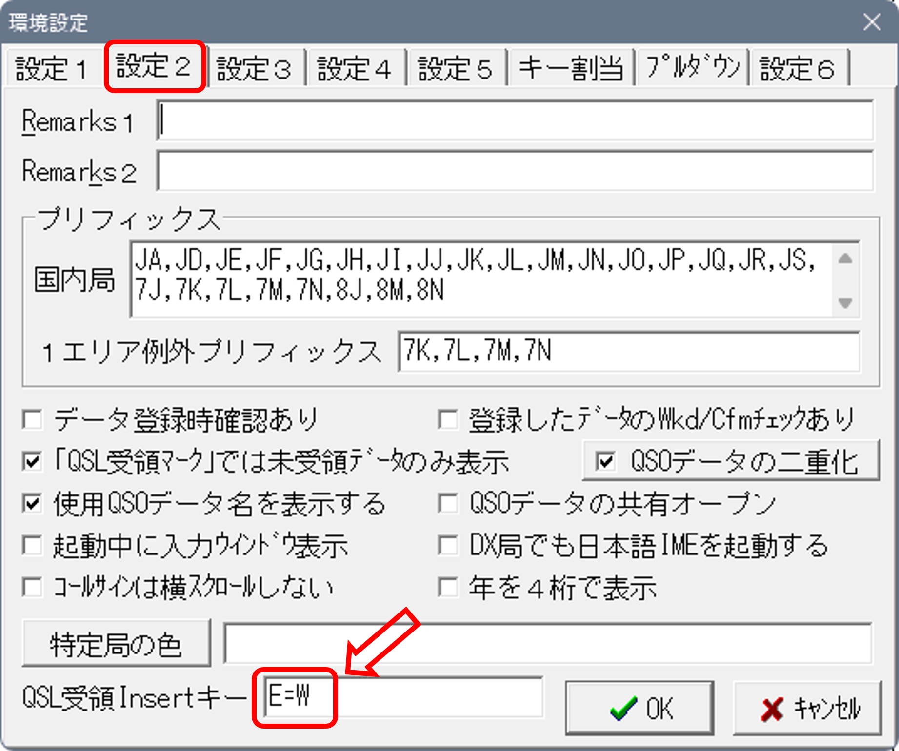Open the 設定6 tab
This screenshot has height=751, width=899.
click(x=798, y=68)
